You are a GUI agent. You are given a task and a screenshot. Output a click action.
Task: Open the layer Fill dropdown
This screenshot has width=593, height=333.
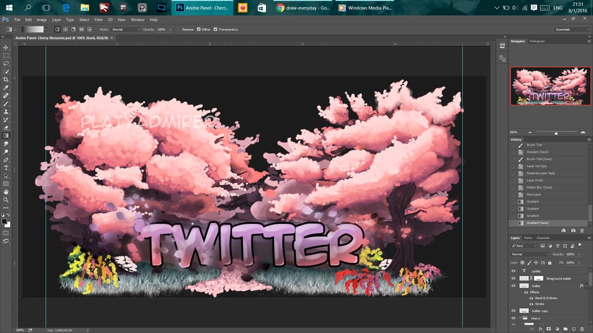tap(579, 262)
